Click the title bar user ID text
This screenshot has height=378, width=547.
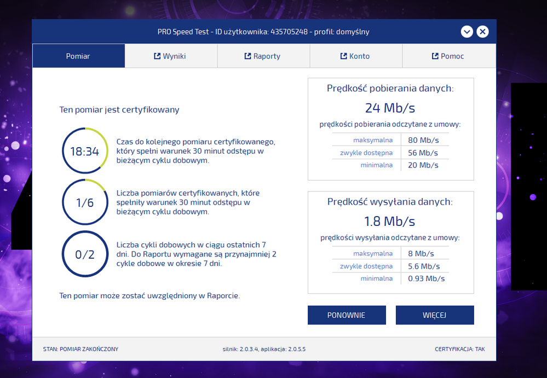(263, 32)
